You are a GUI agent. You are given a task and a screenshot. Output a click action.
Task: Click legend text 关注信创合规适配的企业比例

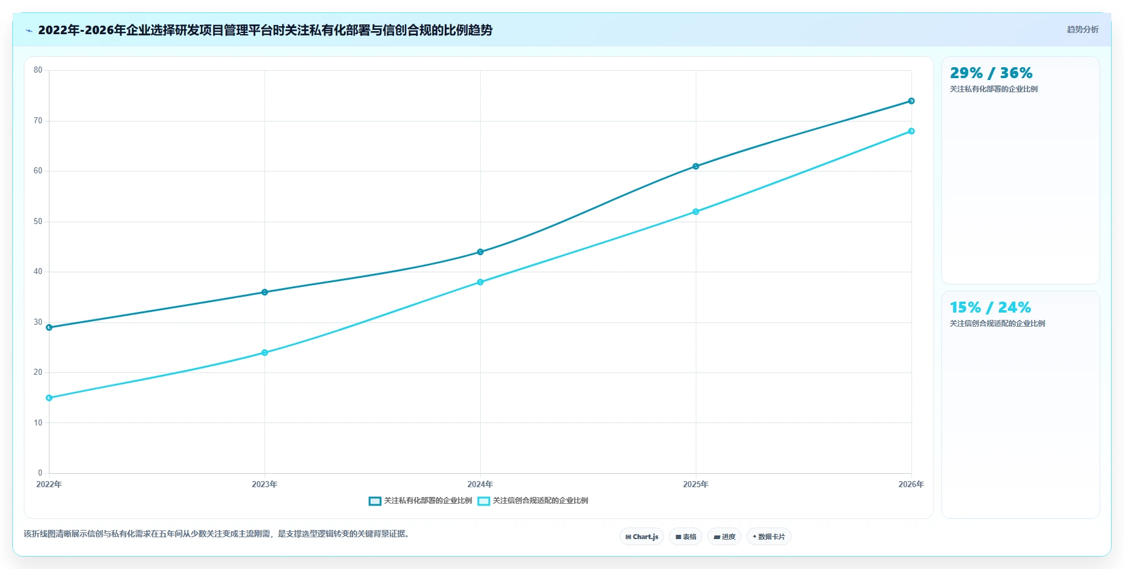[541, 501]
